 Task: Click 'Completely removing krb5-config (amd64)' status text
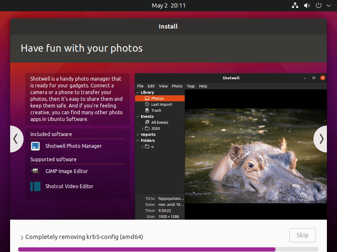[x=84, y=237]
